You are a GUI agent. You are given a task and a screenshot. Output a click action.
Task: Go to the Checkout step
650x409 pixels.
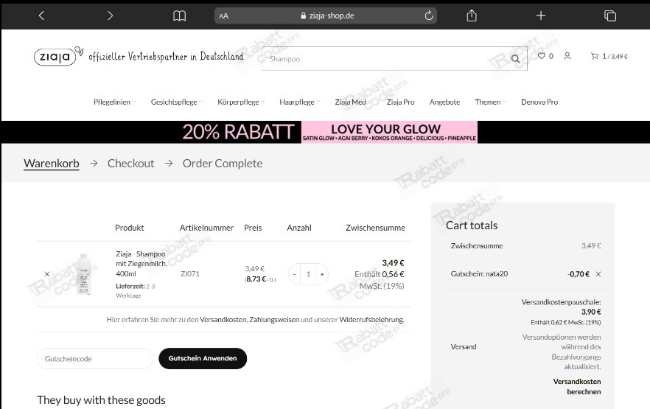[130, 164]
